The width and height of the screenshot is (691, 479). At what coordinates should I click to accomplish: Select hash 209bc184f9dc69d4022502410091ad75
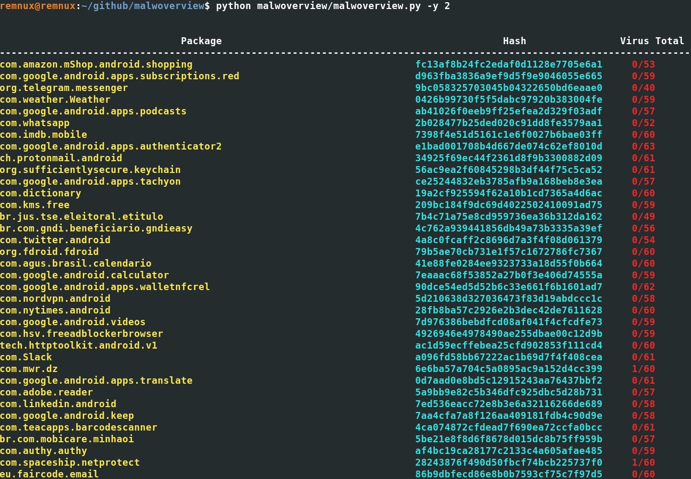tap(509, 205)
